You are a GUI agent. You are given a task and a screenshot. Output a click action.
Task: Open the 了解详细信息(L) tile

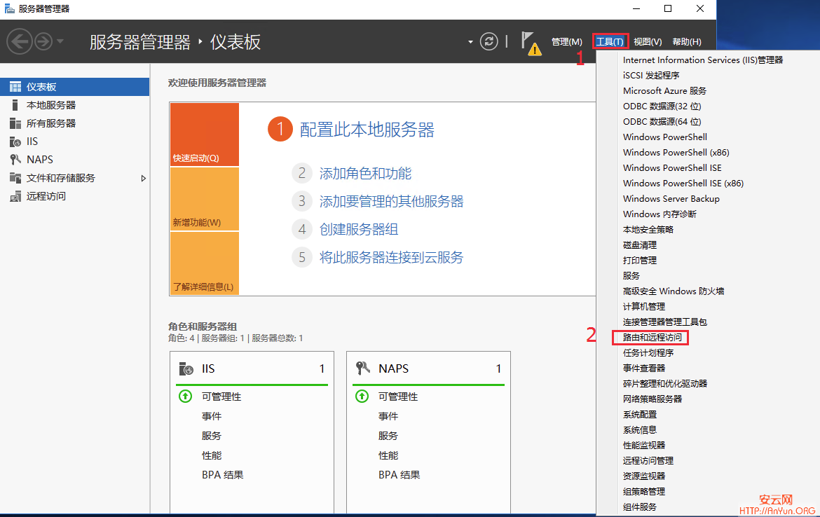point(204,263)
